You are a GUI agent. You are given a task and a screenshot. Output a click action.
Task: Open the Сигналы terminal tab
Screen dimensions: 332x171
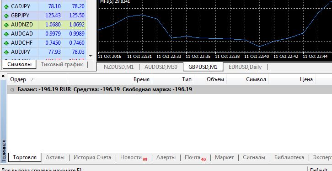[x=254, y=157]
